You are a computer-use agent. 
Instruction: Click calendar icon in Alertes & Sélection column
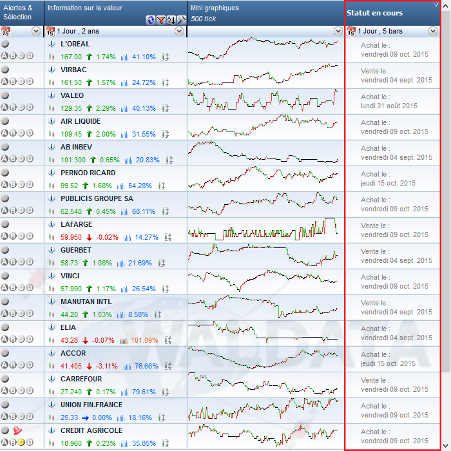[x=5, y=32]
